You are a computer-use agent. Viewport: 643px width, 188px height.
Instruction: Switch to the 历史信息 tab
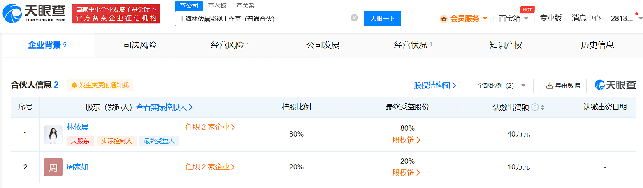point(597,45)
